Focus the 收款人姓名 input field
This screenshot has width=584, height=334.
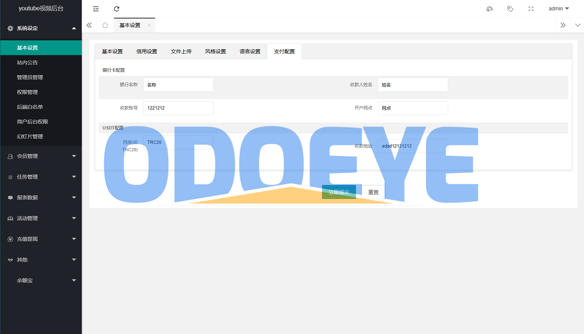coord(413,85)
